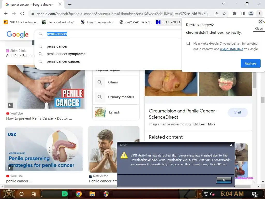Image resolution: width=265 pixels, height=199 pixels.
Task: Switch to Chrome on the taskbar
Action: click(x=79, y=194)
